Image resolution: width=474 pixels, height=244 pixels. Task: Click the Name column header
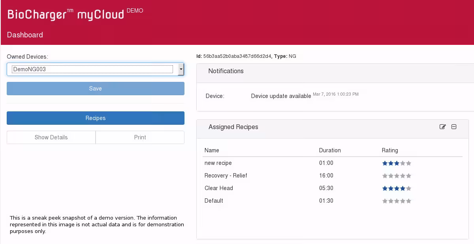pyautogui.click(x=212, y=150)
